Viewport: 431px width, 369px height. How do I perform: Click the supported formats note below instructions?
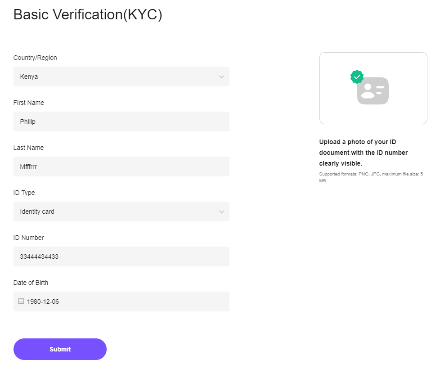pos(371,177)
